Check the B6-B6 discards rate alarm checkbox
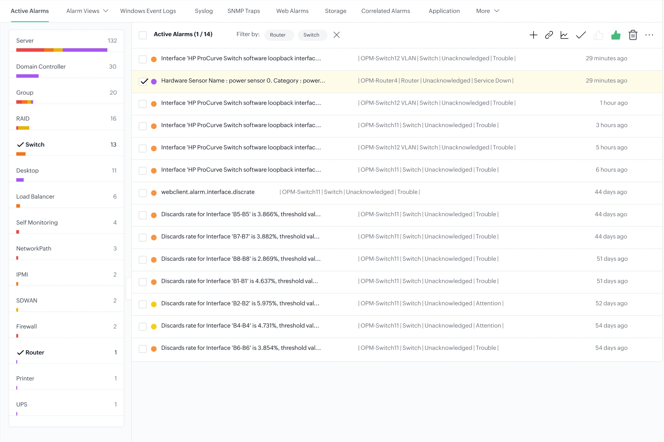The width and height of the screenshot is (664, 442). 143,349
